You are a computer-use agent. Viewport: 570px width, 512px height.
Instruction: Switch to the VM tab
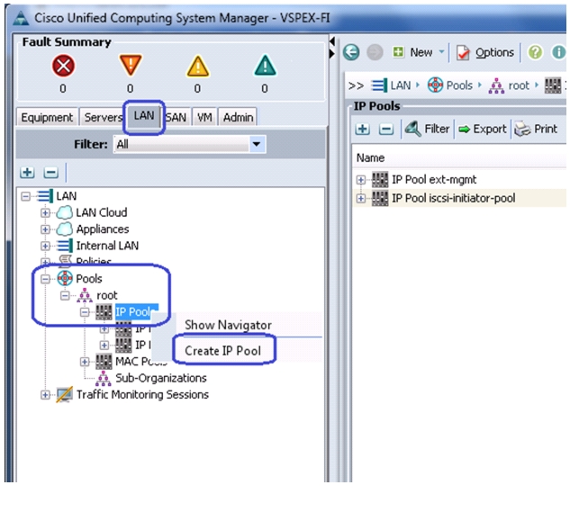coord(204,117)
